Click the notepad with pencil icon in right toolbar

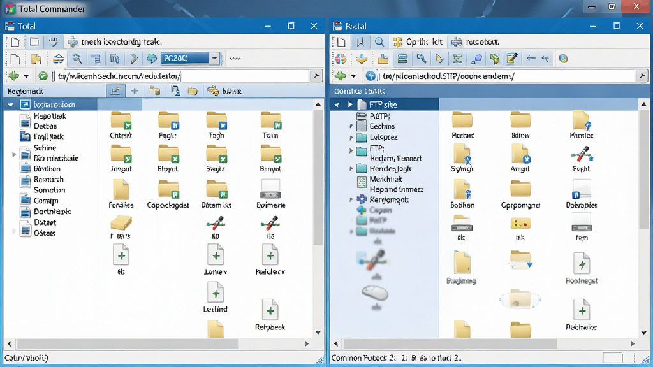click(512, 59)
